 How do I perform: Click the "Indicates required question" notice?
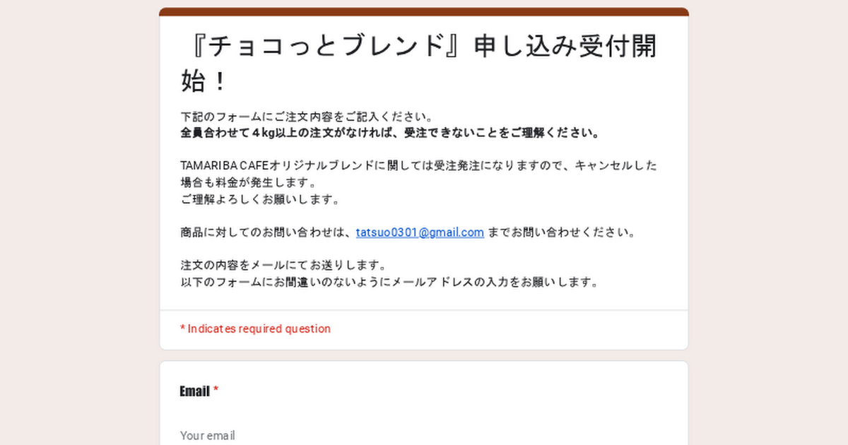coord(255,328)
